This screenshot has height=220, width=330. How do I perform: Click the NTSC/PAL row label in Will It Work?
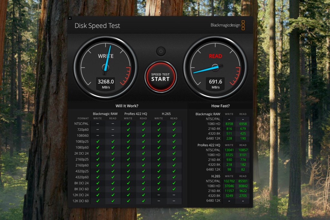(x=82, y=124)
